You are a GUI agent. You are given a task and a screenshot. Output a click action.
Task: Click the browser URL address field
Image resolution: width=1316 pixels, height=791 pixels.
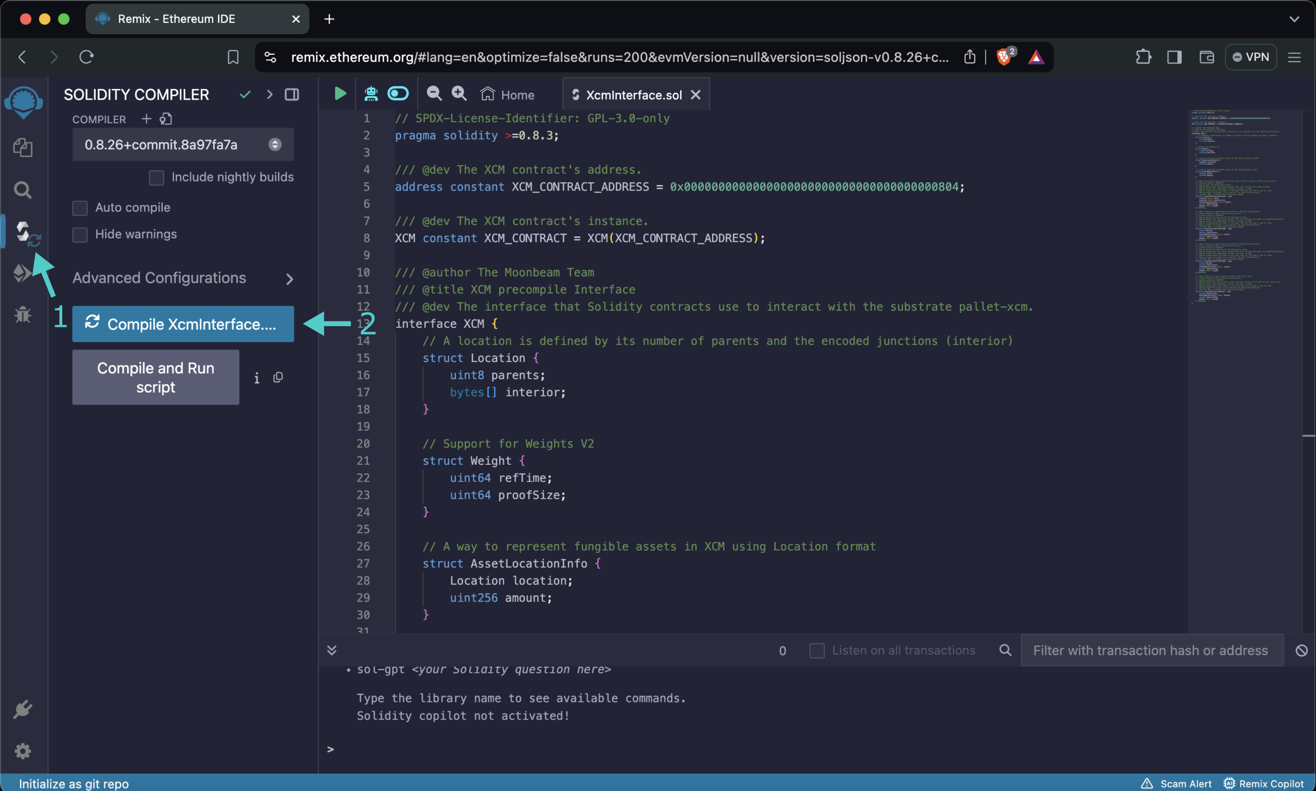619,57
